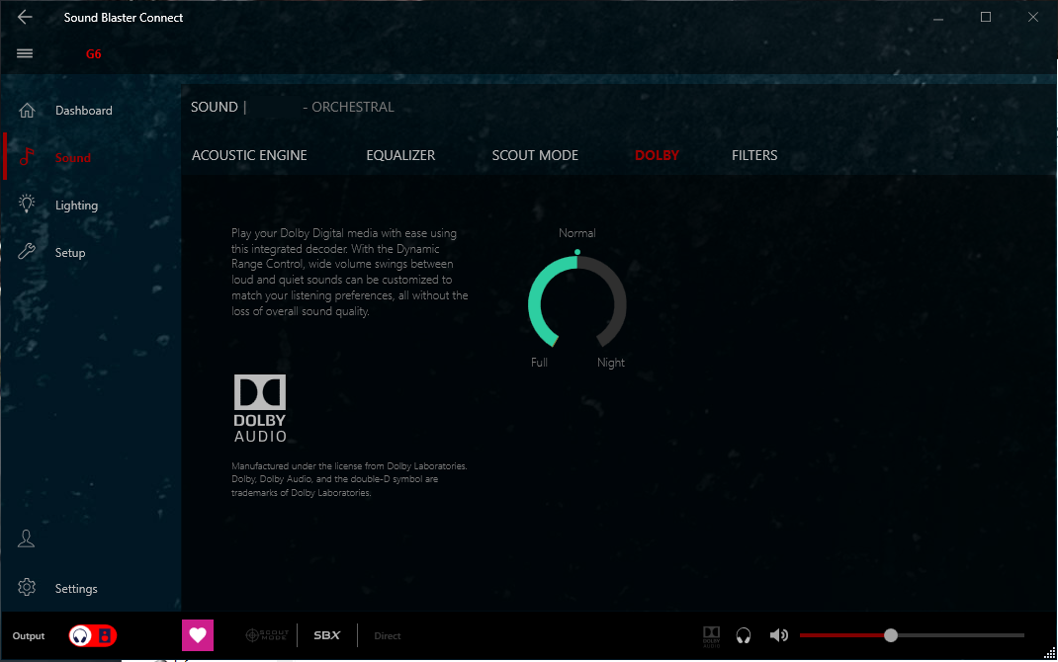Toggle Scout Mode in bottom bar
This screenshot has width=1058, height=662.
click(x=267, y=635)
